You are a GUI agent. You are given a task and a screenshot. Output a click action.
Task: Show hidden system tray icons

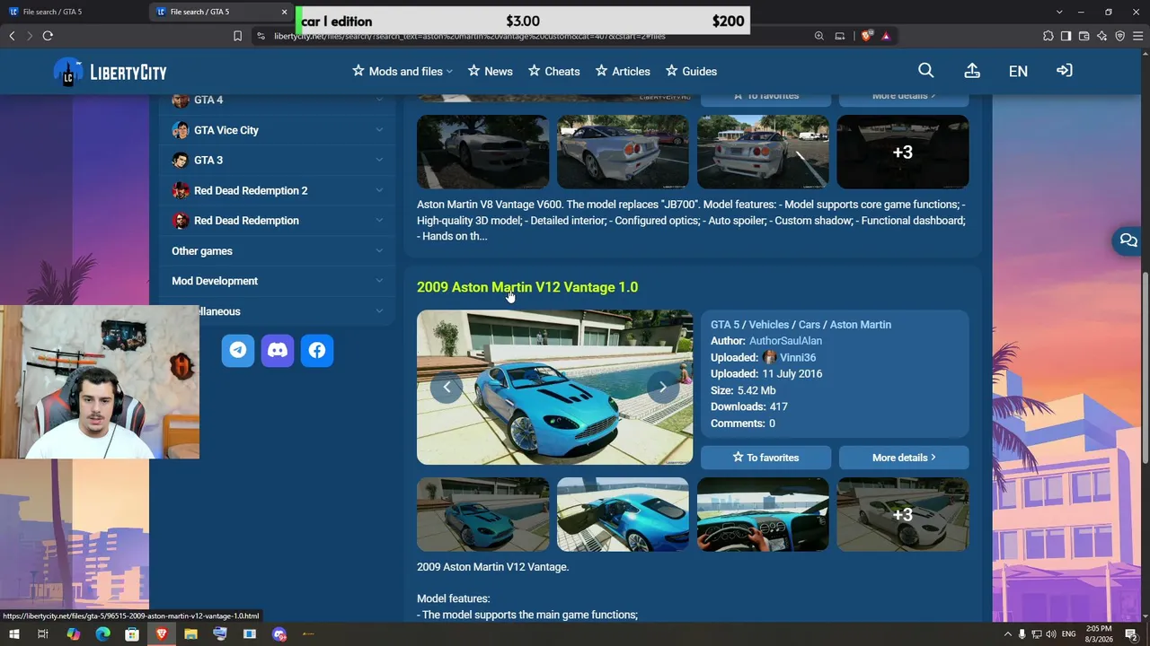coord(1007,634)
